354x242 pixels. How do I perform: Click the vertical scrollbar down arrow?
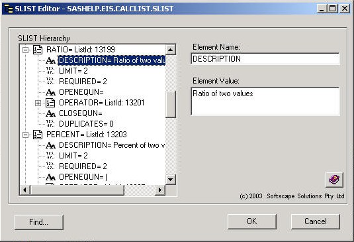[x=171, y=180]
